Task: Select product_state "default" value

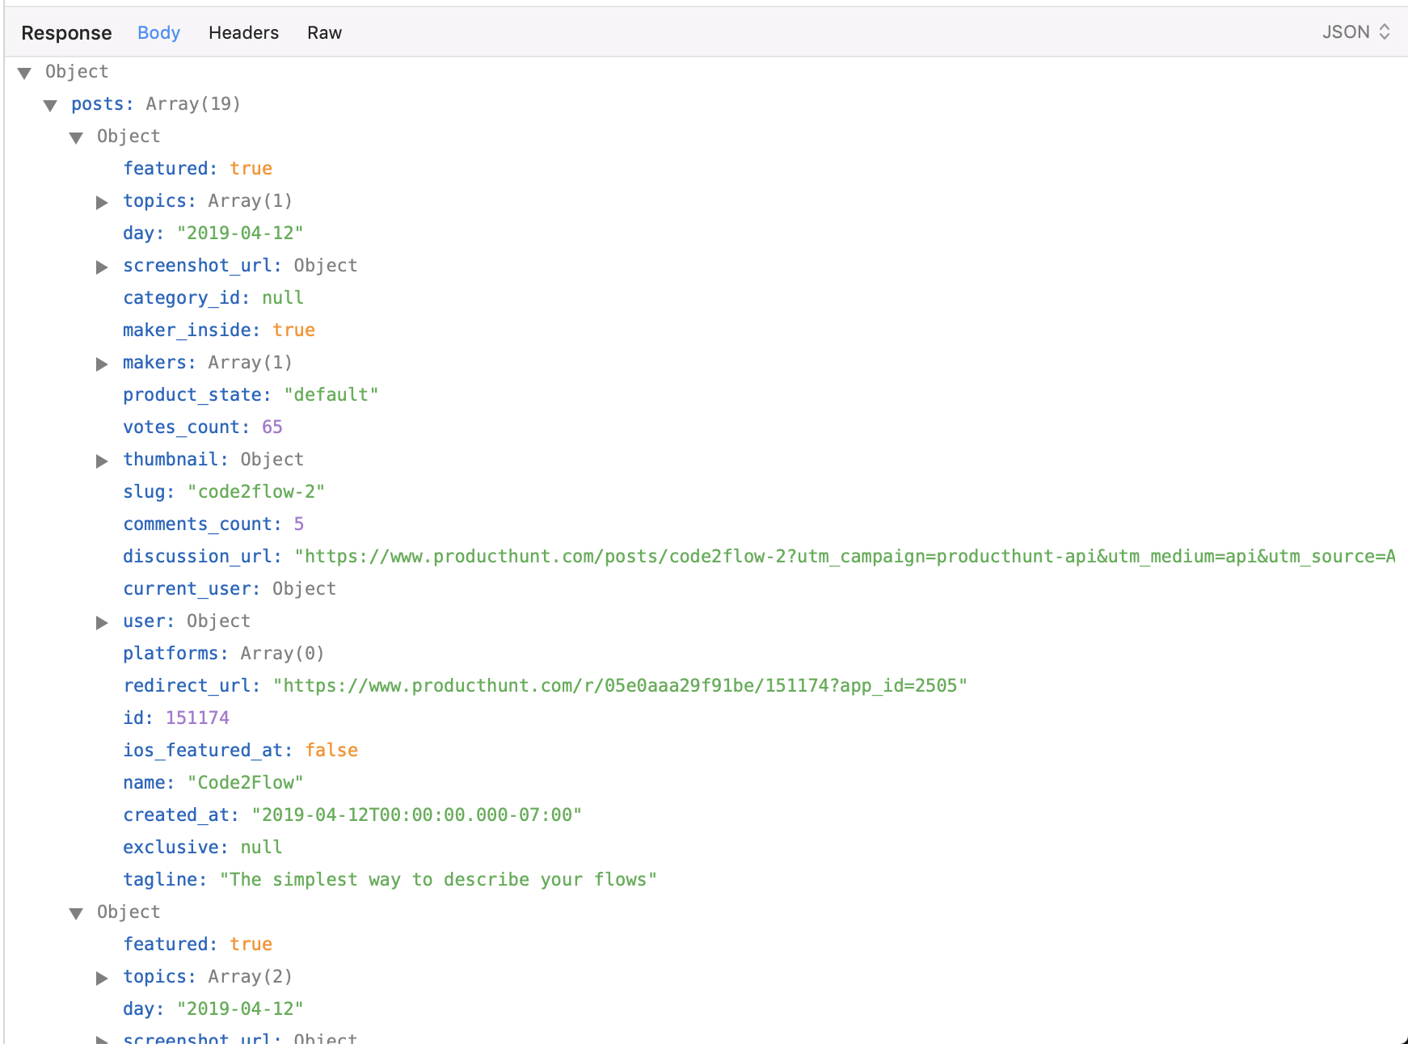Action: click(331, 394)
